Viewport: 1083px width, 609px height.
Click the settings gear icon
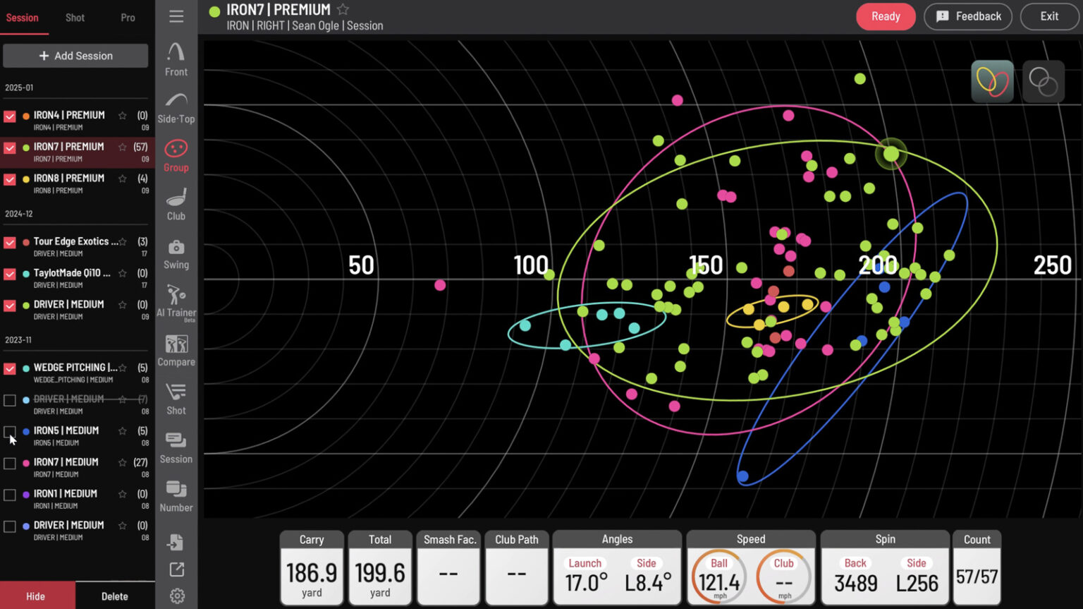click(177, 596)
